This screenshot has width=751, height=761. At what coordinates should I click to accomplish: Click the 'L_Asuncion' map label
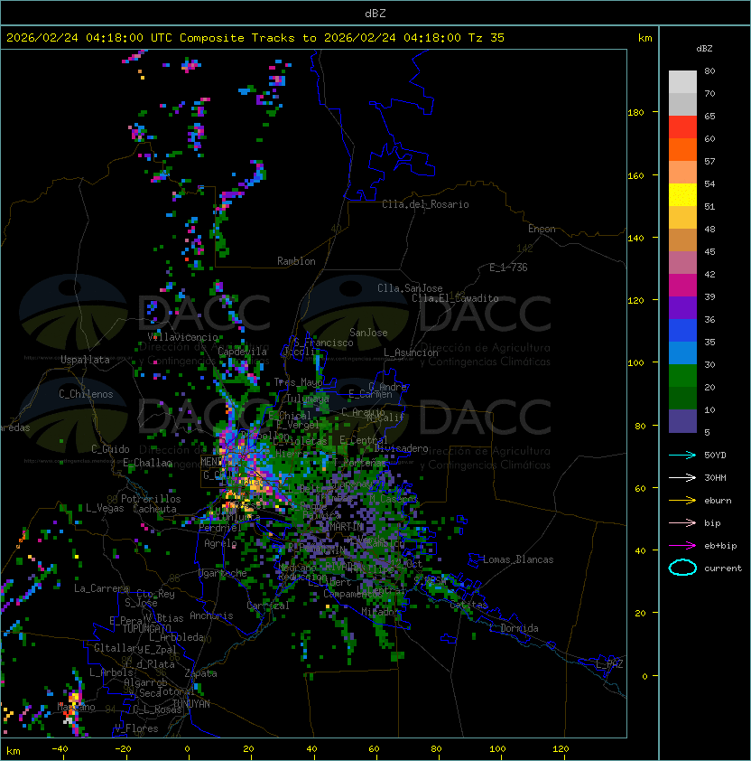coord(411,352)
